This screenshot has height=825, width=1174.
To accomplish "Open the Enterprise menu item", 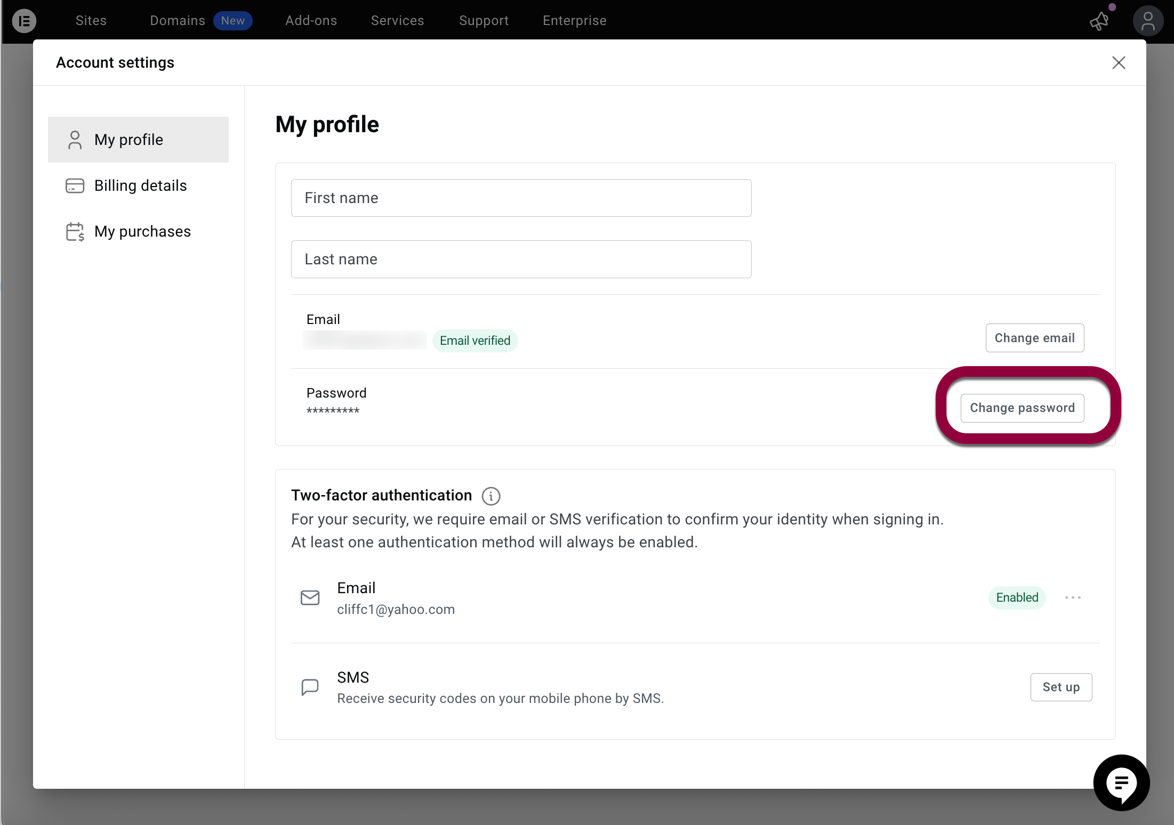I will click(x=574, y=21).
